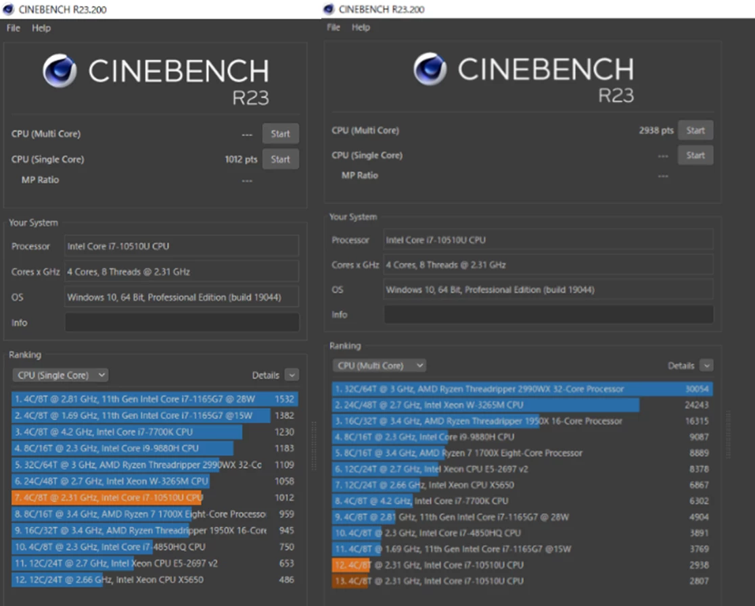Click MP Ratio label in left window

[x=40, y=180]
